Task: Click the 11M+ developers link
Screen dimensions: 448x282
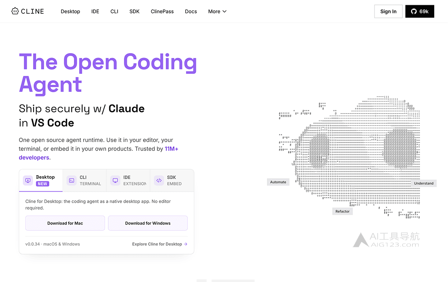Action: coord(99,153)
